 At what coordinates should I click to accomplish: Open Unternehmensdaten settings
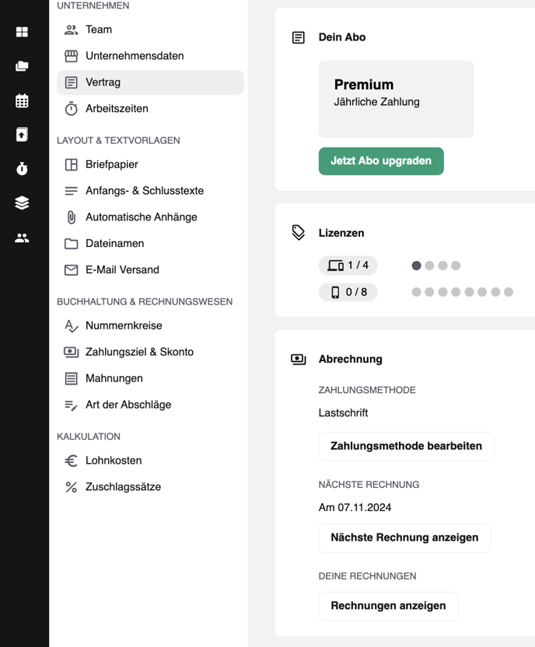tap(150, 56)
